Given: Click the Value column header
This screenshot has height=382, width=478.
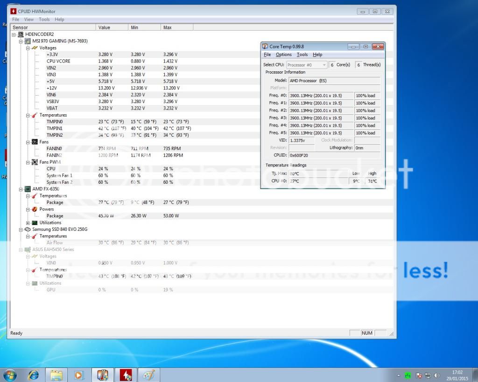Looking at the screenshot, I should tap(112, 28).
